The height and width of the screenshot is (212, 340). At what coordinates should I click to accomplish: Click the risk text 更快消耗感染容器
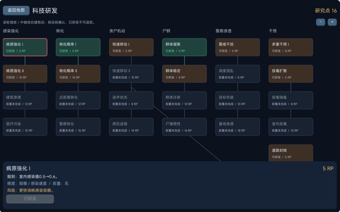(x=37, y=190)
